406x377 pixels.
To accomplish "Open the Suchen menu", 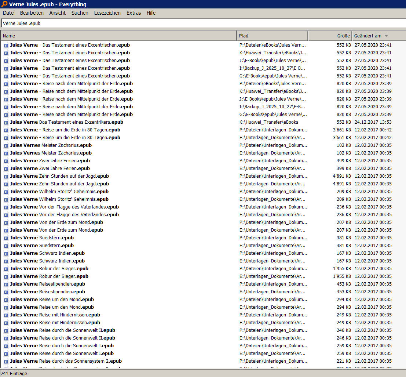I will [x=80, y=13].
